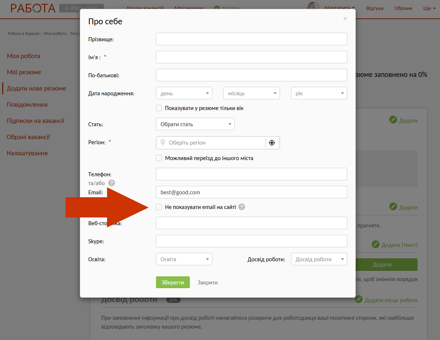
Task: Click the РАБОТА site logo
Action: [33, 8]
